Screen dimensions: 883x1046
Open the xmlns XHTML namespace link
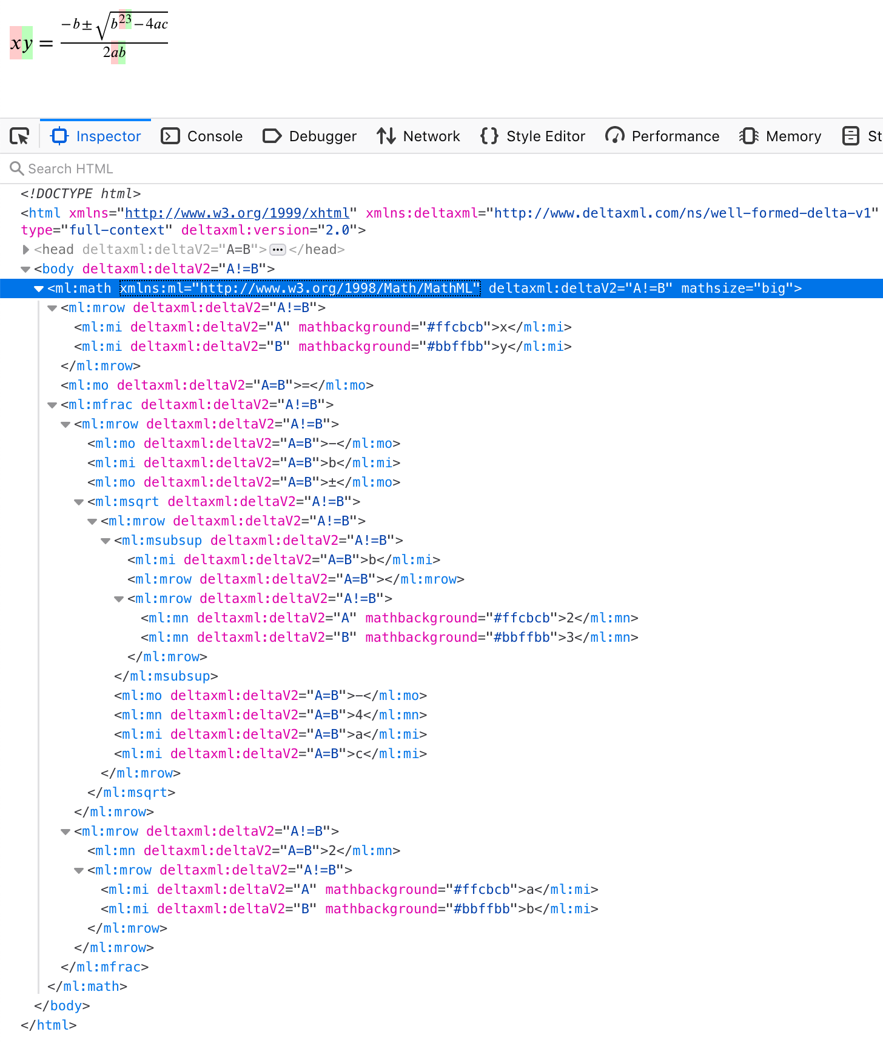click(237, 213)
